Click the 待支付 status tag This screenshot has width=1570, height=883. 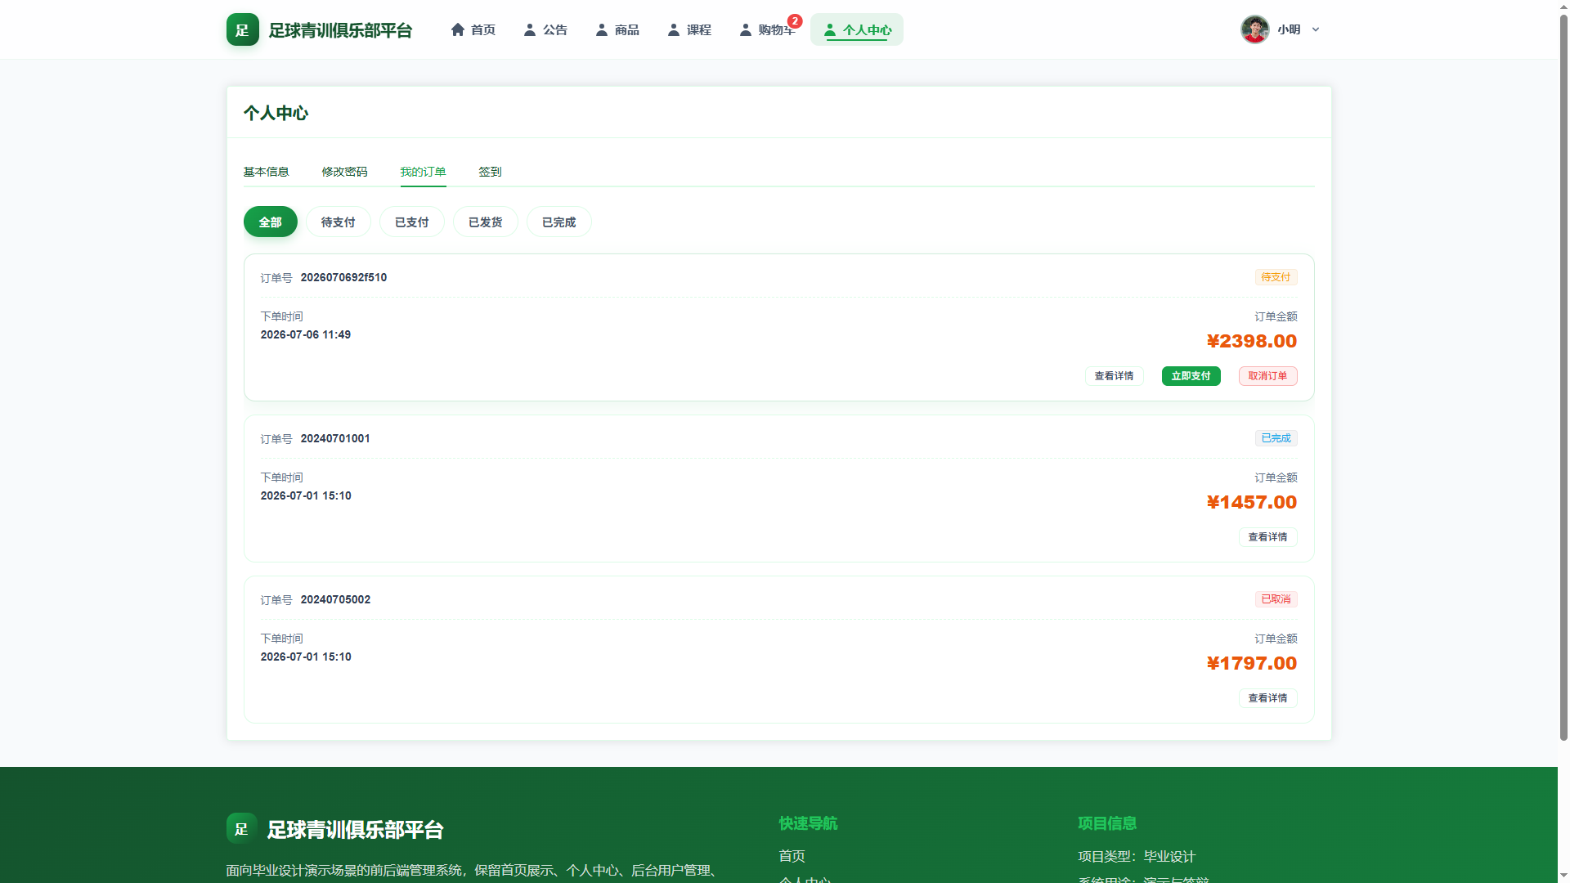(1276, 277)
